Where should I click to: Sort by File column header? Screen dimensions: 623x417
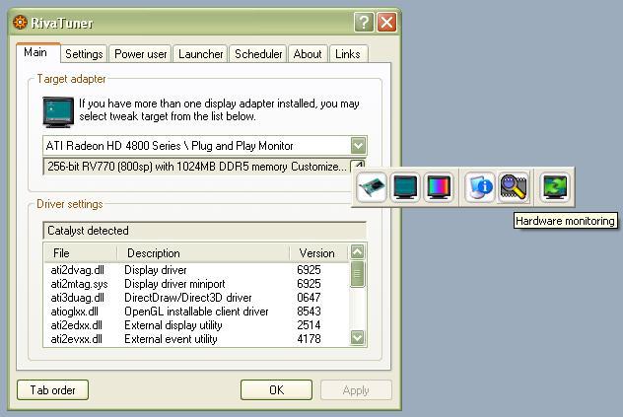[81, 253]
